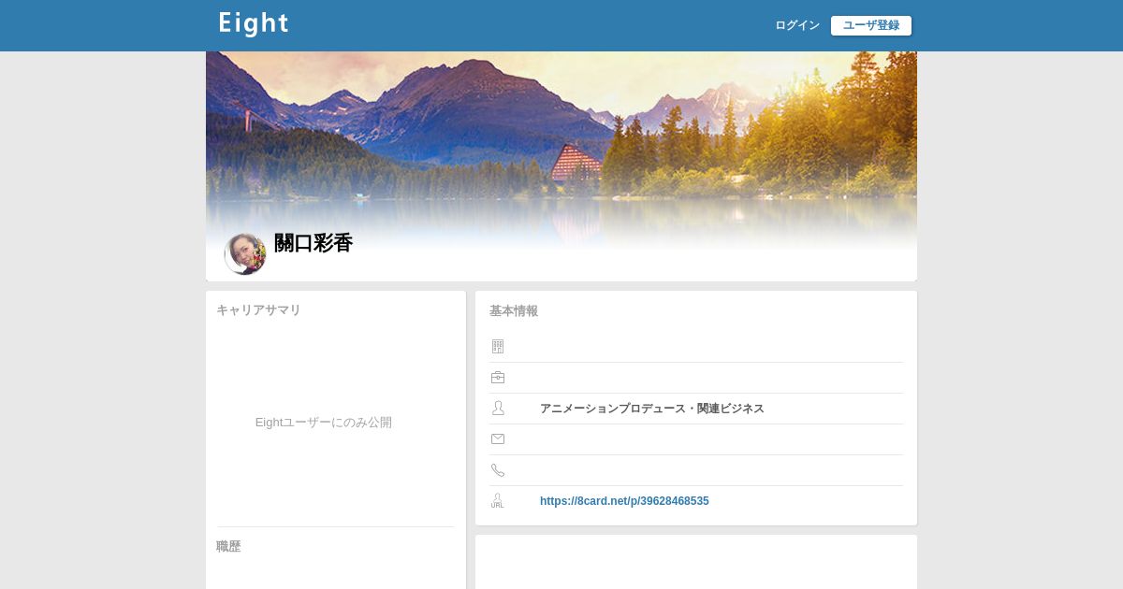1123x589 pixels.
Task: Click the text アニメーションプロデュース・関連ビジネス
Action: pyautogui.click(x=652, y=409)
